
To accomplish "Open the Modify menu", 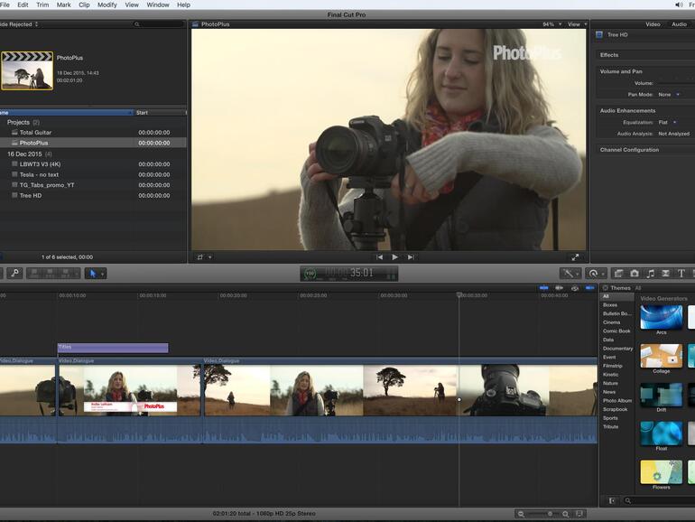I will pos(107,5).
